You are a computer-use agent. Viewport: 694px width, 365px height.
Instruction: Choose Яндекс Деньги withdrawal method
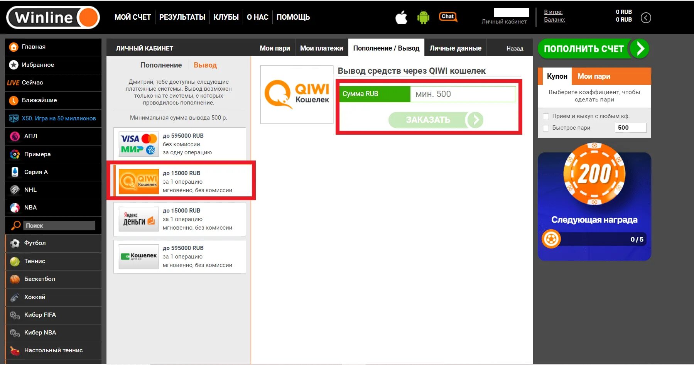coord(180,219)
